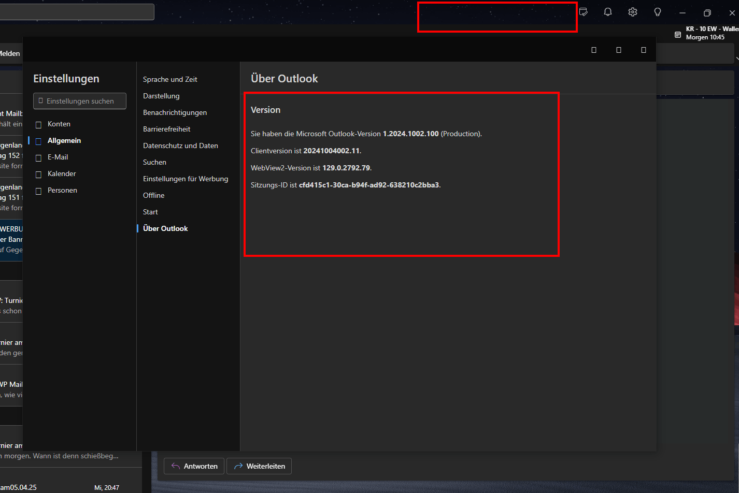Click the WebView2 version 129.0.2792.79
Image resolution: width=739 pixels, height=493 pixels.
pos(346,168)
